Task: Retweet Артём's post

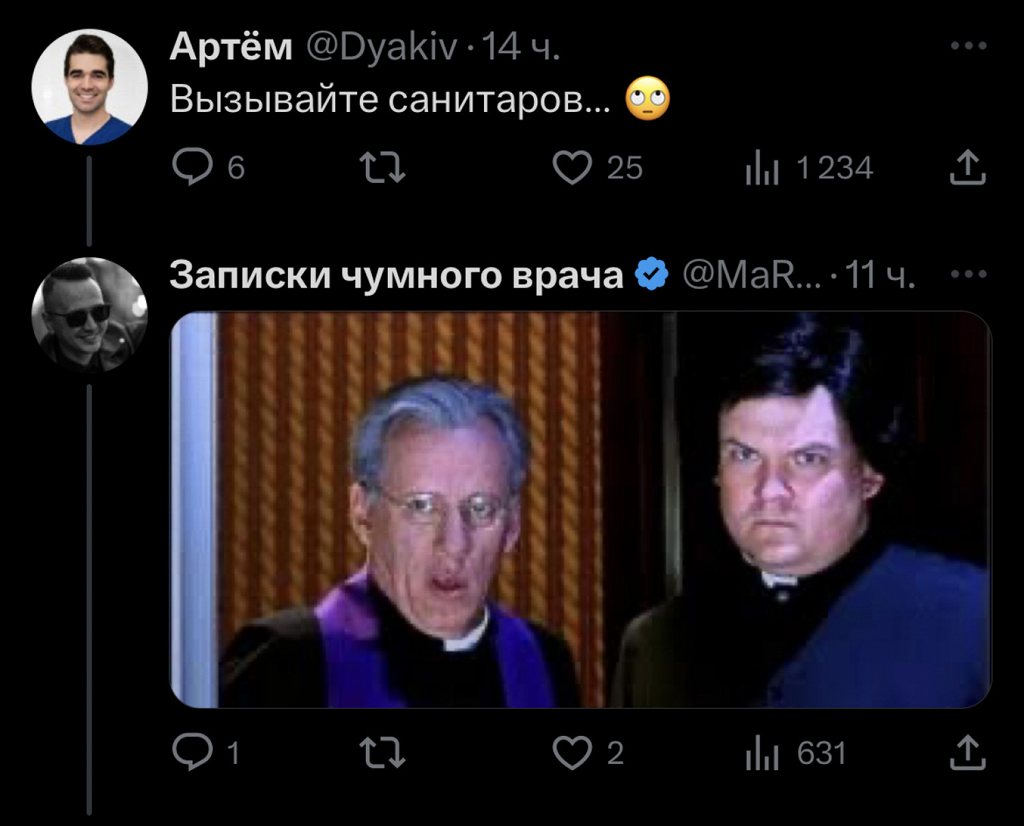Action: tap(382, 167)
